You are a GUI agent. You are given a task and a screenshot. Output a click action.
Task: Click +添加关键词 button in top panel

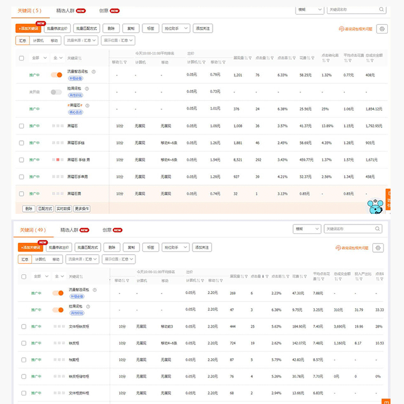(x=29, y=29)
